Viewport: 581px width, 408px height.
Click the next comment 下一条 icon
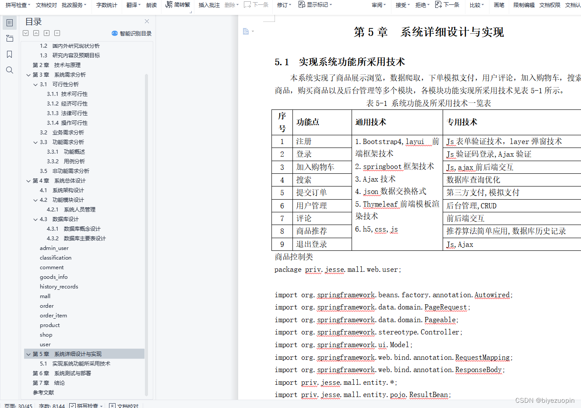tap(247, 4)
